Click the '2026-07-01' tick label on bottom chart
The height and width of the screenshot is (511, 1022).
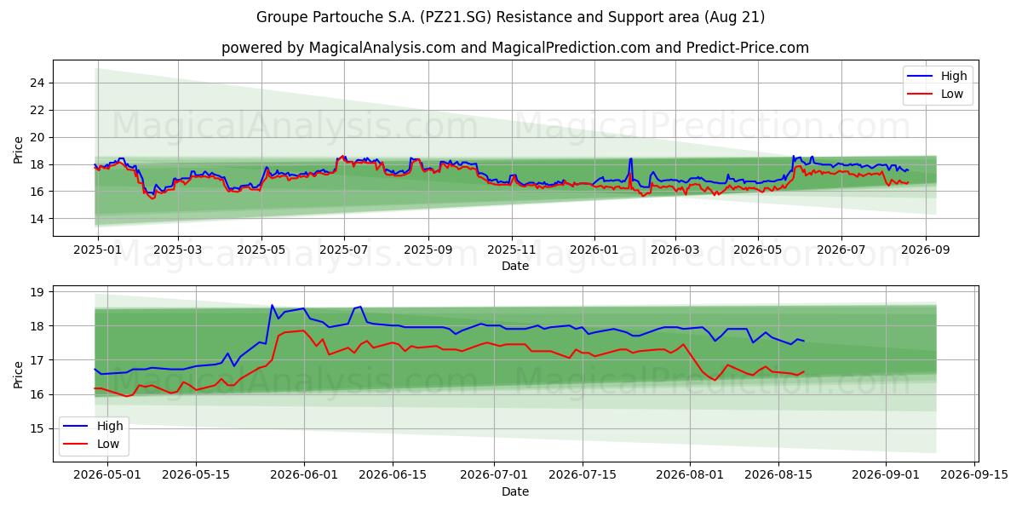click(x=494, y=475)
